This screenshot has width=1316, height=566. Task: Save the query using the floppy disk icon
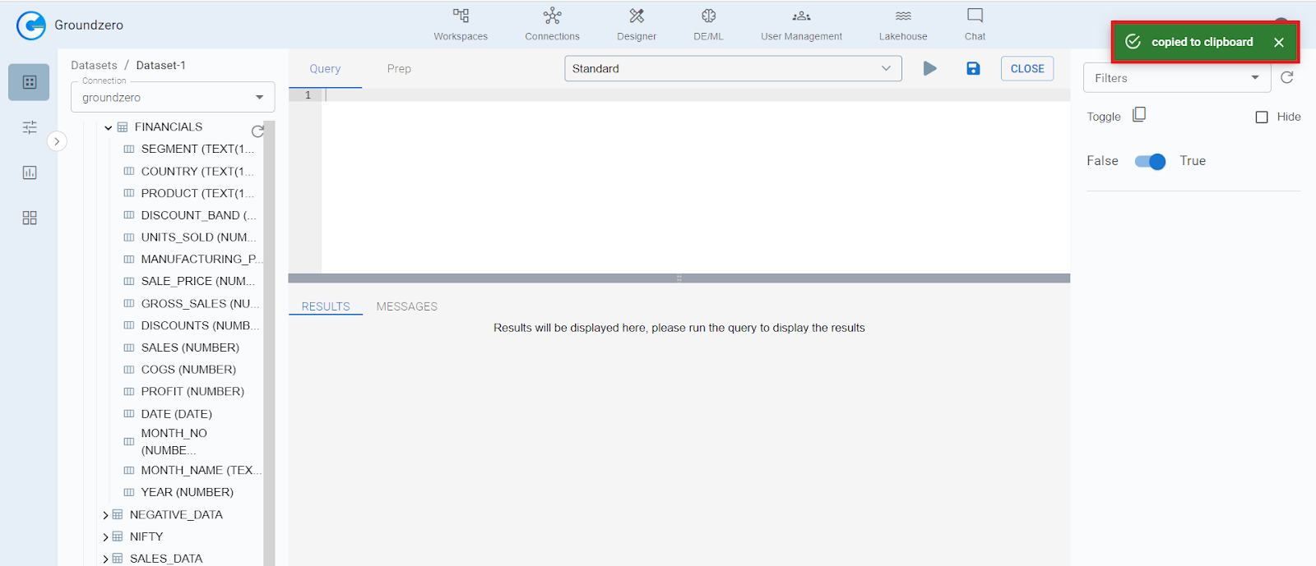pyautogui.click(x=973, y=69)
